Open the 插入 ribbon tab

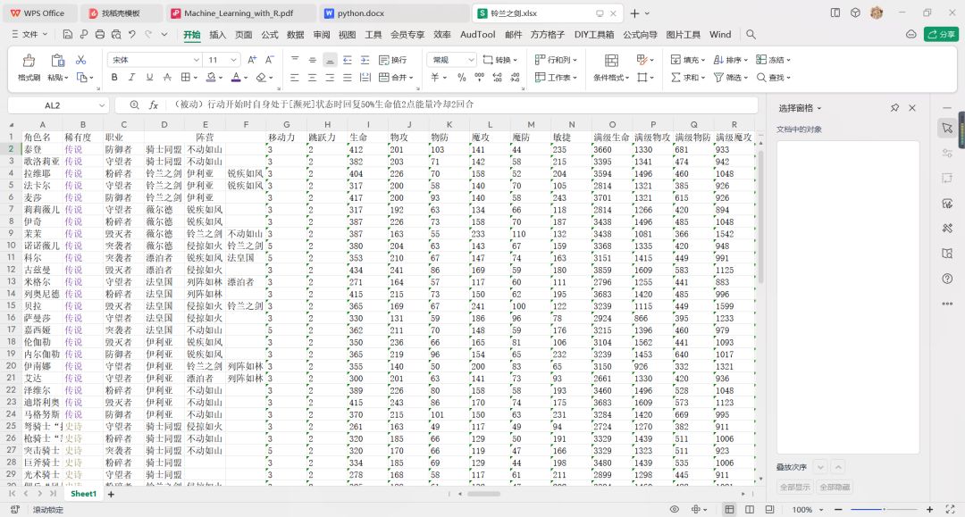(217, 35)
